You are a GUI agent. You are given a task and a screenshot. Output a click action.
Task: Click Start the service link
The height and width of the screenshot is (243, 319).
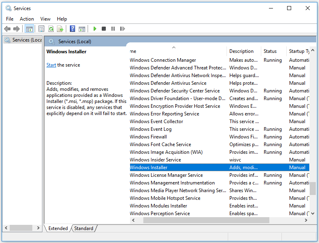51,65
